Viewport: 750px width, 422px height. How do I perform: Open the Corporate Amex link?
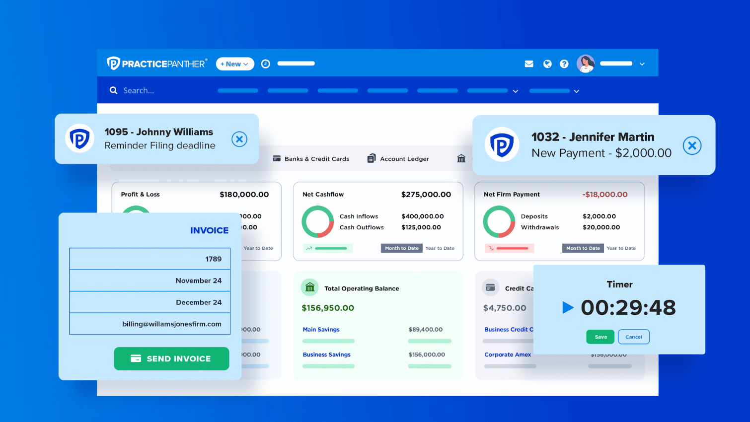coord(508,355)
